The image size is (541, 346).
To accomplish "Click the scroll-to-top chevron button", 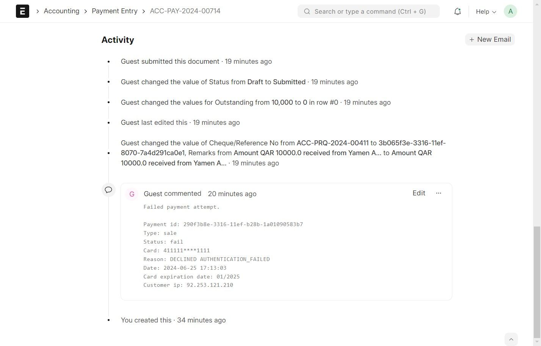I will (511, 339).
